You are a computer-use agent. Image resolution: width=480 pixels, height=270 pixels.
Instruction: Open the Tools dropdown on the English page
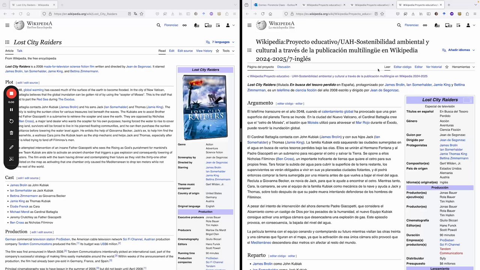pyautogui.click(x=228, y=51)
